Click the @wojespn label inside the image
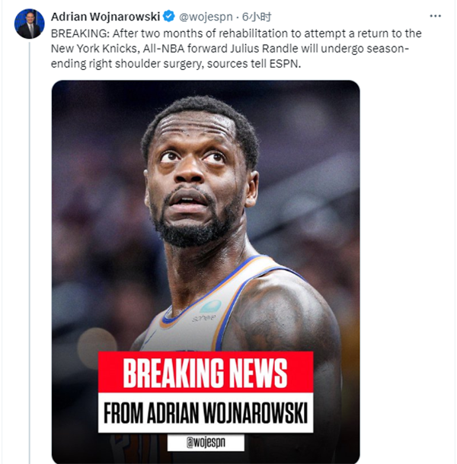This screenshot has width=457, height=464. tap(206, 443)
